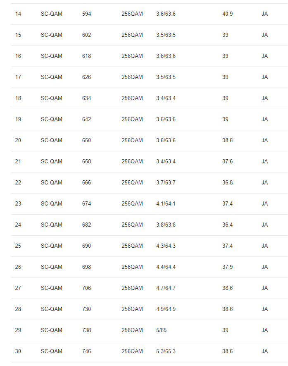Click channel number 16 cell
The width and height of the screenshot is (288, 366).
click(18, 56)
